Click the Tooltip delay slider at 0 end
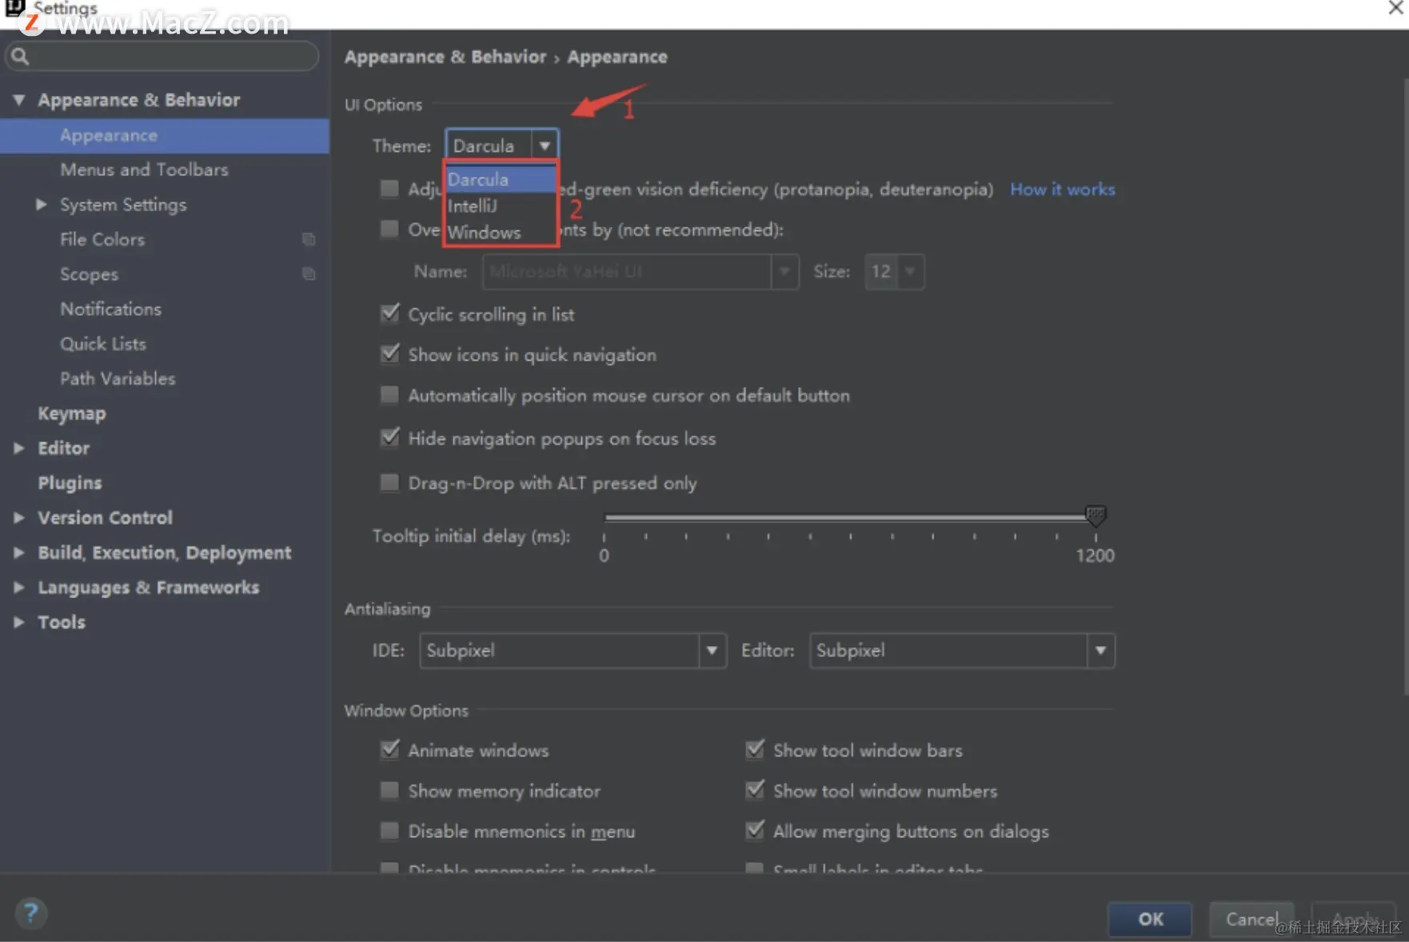Screen dimensions: 1409x942 [605, 518]
